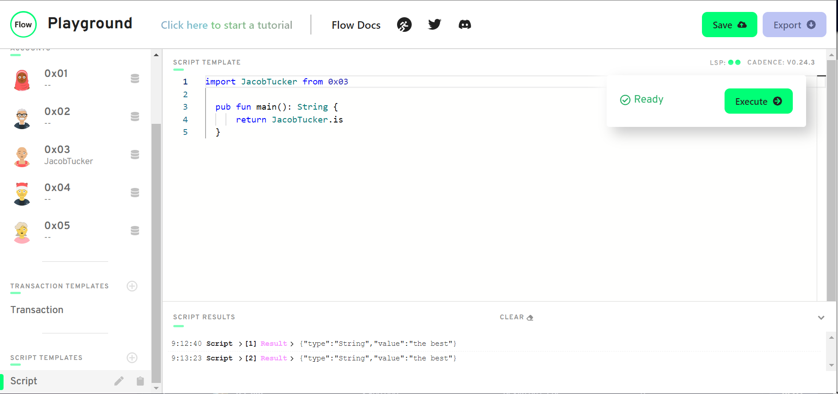838x394 pixels.
Task: Select the Script template item
Action: 75,381
